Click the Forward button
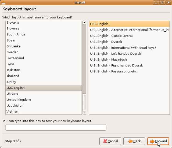This screenshot has width=172, height=148. [158, 141]
